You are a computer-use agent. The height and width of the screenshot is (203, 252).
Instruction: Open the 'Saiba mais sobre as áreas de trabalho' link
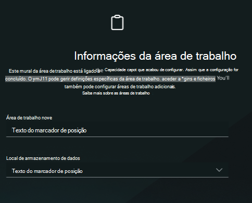point(116,93)
